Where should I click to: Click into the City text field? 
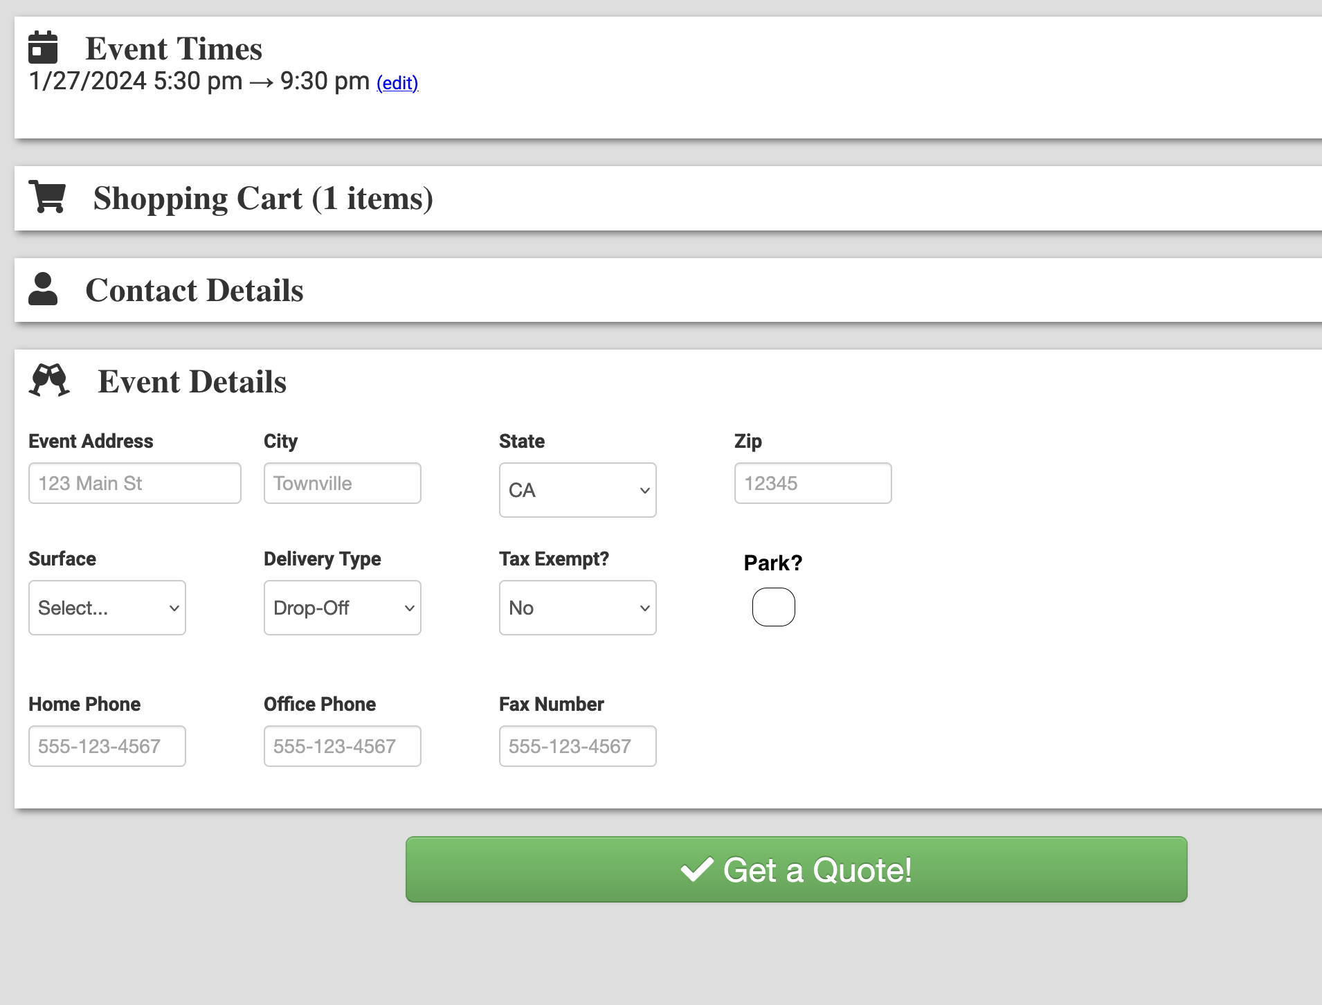point(342,483)
